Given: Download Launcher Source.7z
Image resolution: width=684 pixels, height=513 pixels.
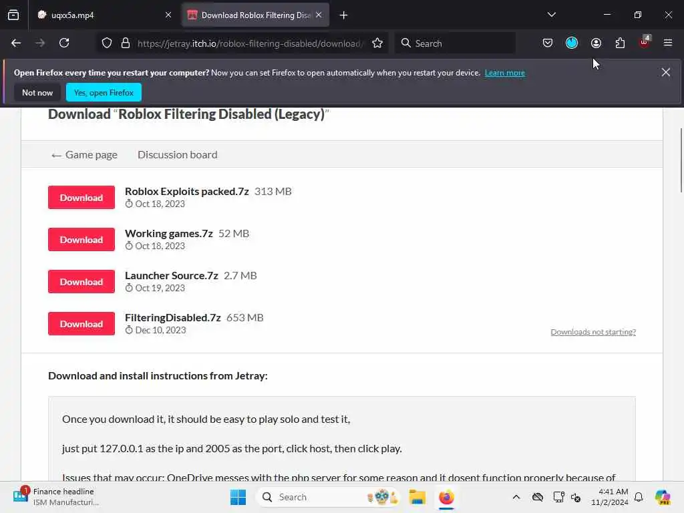Looking at the screenshot, I should click(81, 282).
